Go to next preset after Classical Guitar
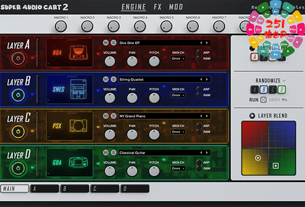Image resolution: width=305 pixels, height=207 pixels. [x=207, y=153]
